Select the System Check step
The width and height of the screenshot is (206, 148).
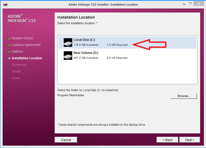pos(23,38)
